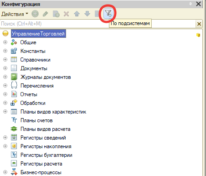Screen dimensions: 206x176
Task: Select the Планы видов расчета label
Action: click(x=46, y=129)
